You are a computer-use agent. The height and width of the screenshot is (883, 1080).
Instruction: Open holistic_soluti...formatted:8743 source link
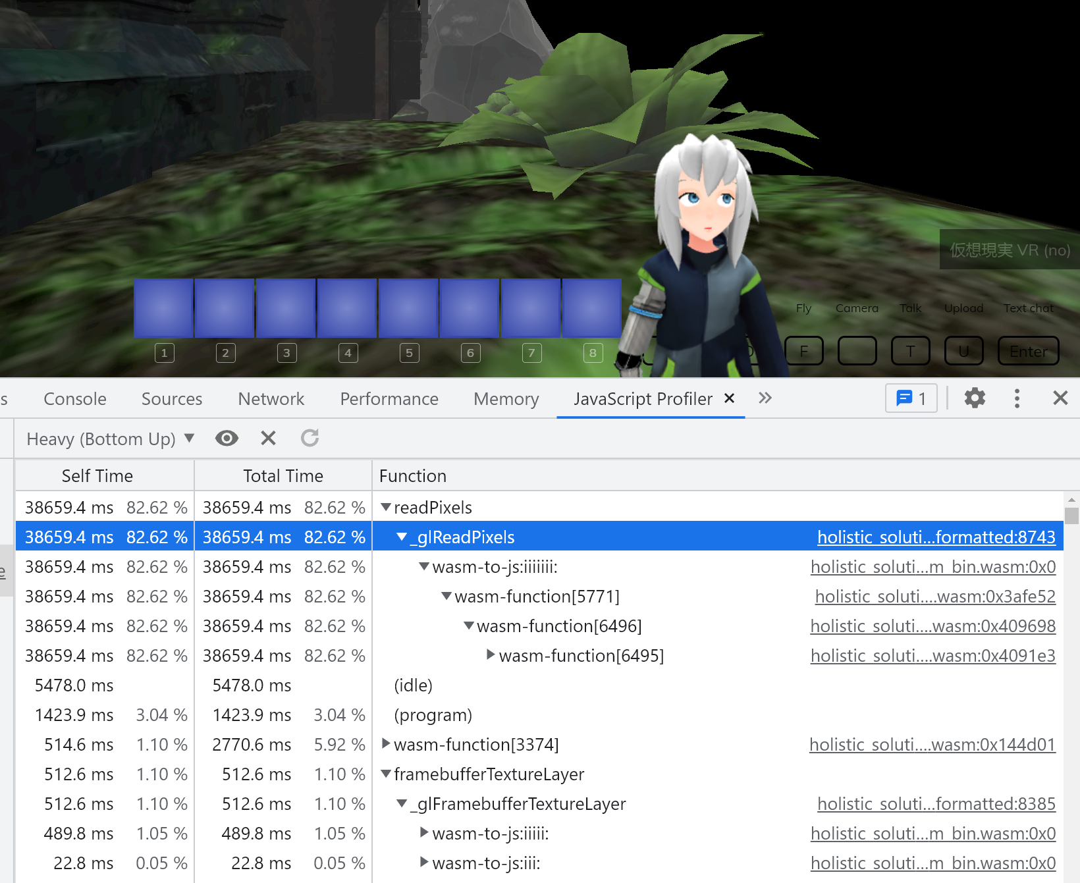936,537
